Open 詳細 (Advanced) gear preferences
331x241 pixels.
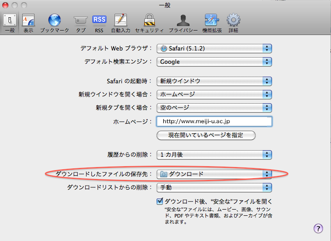click(x=233, y=23)
